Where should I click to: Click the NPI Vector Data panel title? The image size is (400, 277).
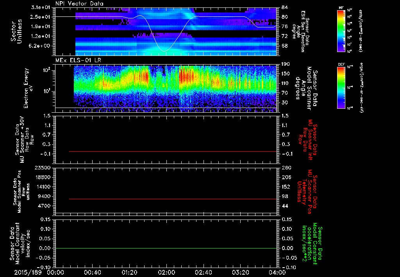[x=79, y=4]
